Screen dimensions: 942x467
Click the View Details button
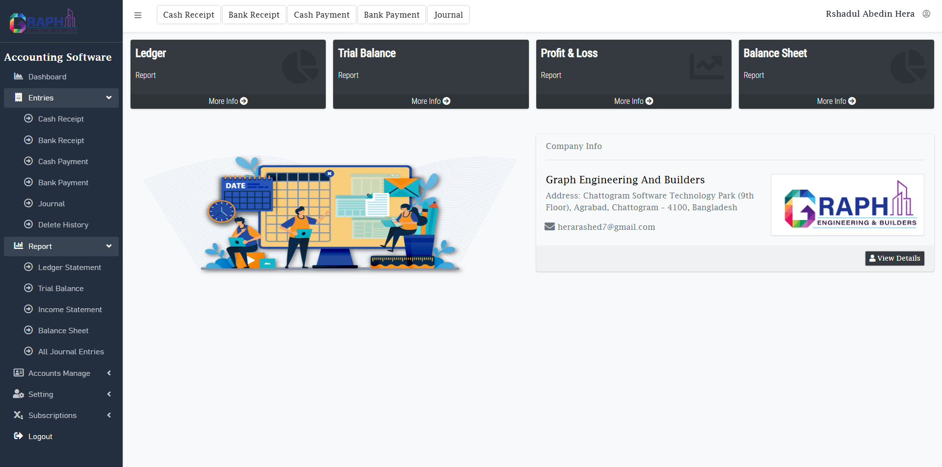pos(894,258)
